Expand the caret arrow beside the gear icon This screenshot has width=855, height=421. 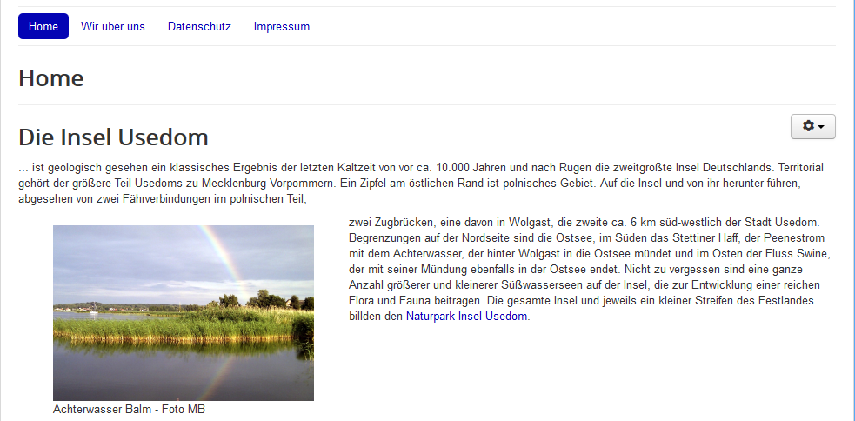point(823,127)
